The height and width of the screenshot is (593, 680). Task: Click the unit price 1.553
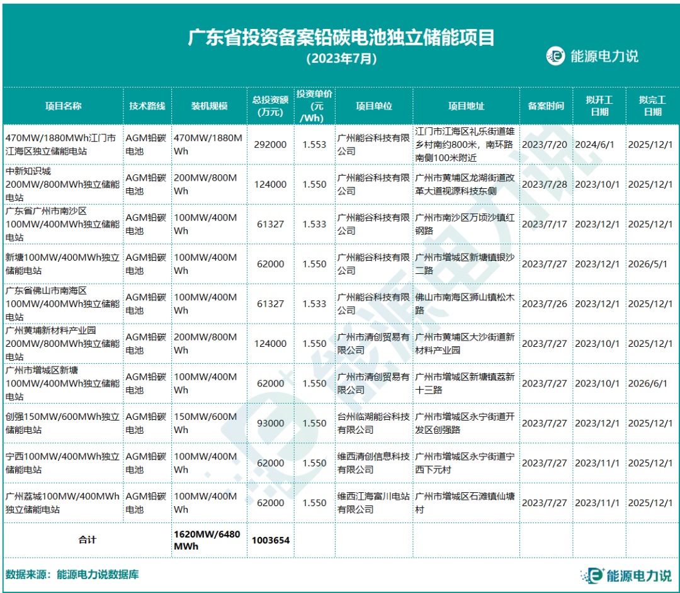coord(314,145)
